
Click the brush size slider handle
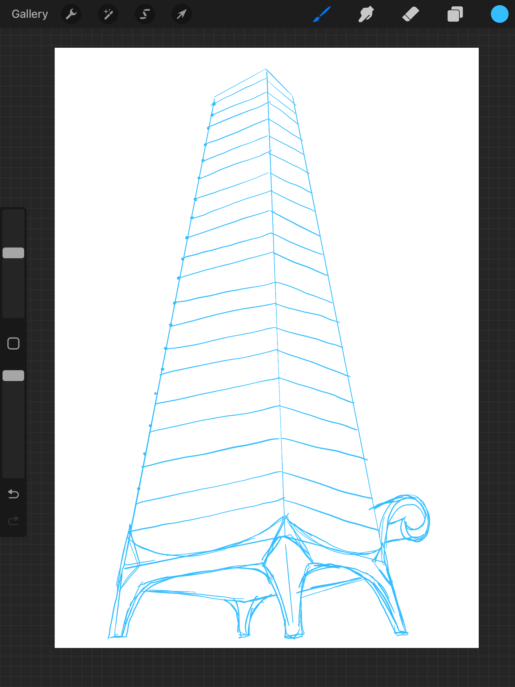point(13,253)
